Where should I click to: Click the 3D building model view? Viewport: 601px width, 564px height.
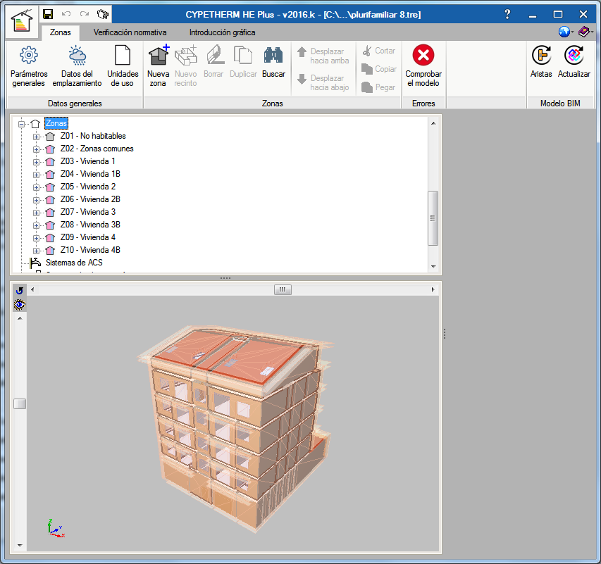pyautogui.click(x=235, y=427)
